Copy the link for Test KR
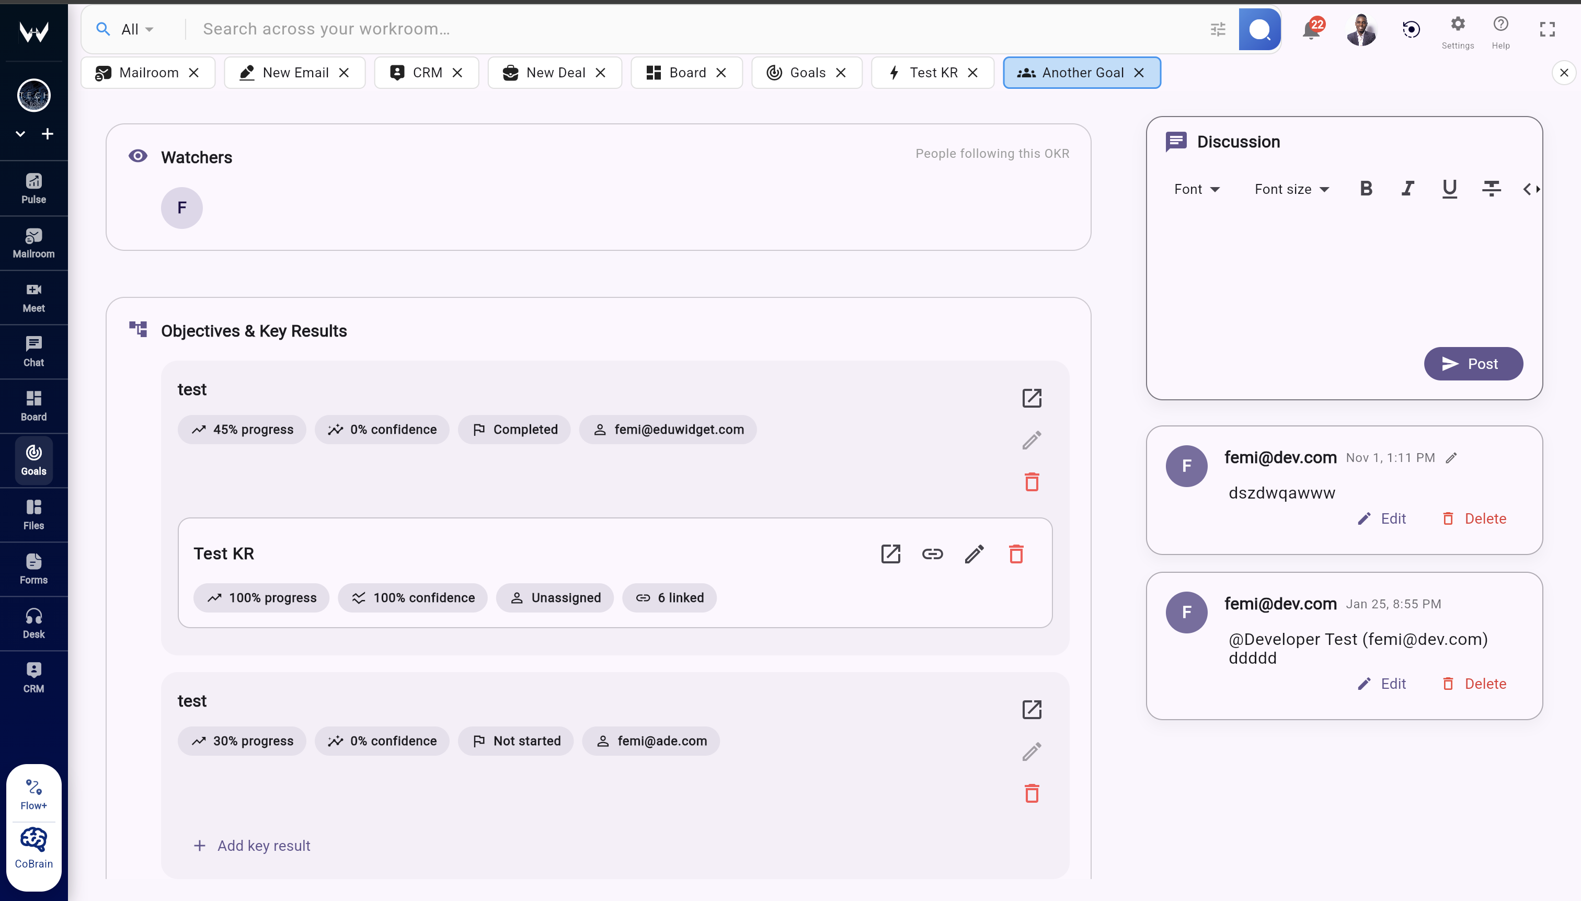This screenshot has height=901, width=1581. (x=932, y=554)
